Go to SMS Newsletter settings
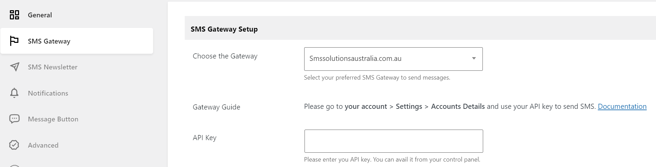This screenshot has width=656, height=167. pyautogui.click(x=53, y=67)
